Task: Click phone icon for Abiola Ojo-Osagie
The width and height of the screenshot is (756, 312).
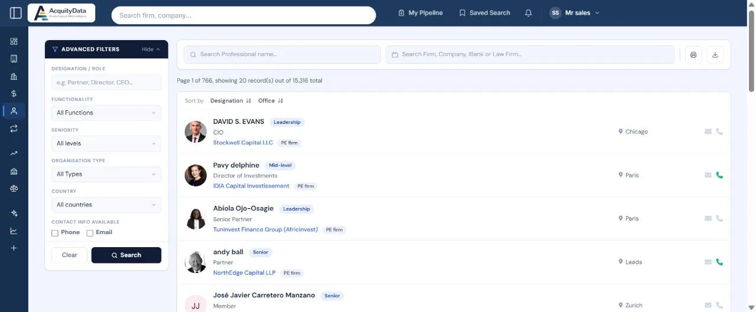Action: point(719,218)
